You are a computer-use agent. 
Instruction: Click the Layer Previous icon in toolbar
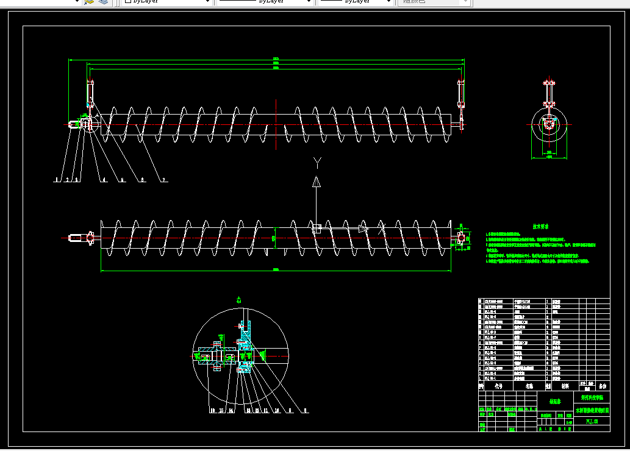(x=89, y=2)
